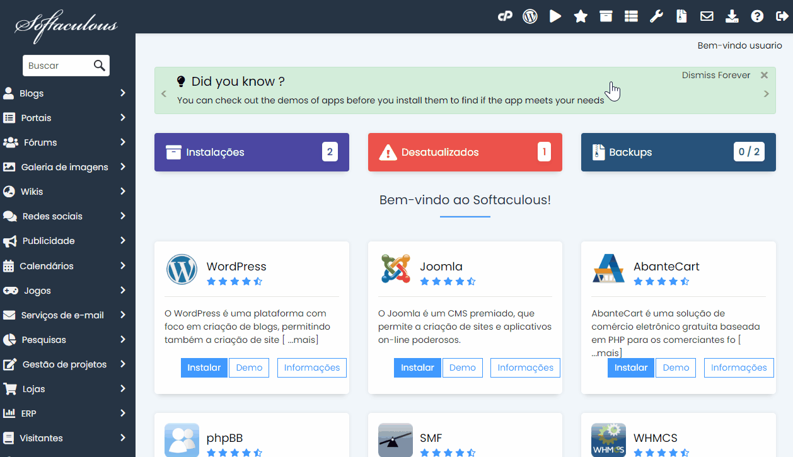Show the next tip with right arrow
This screenshot has height=457, width=793.
coord(767,94)
